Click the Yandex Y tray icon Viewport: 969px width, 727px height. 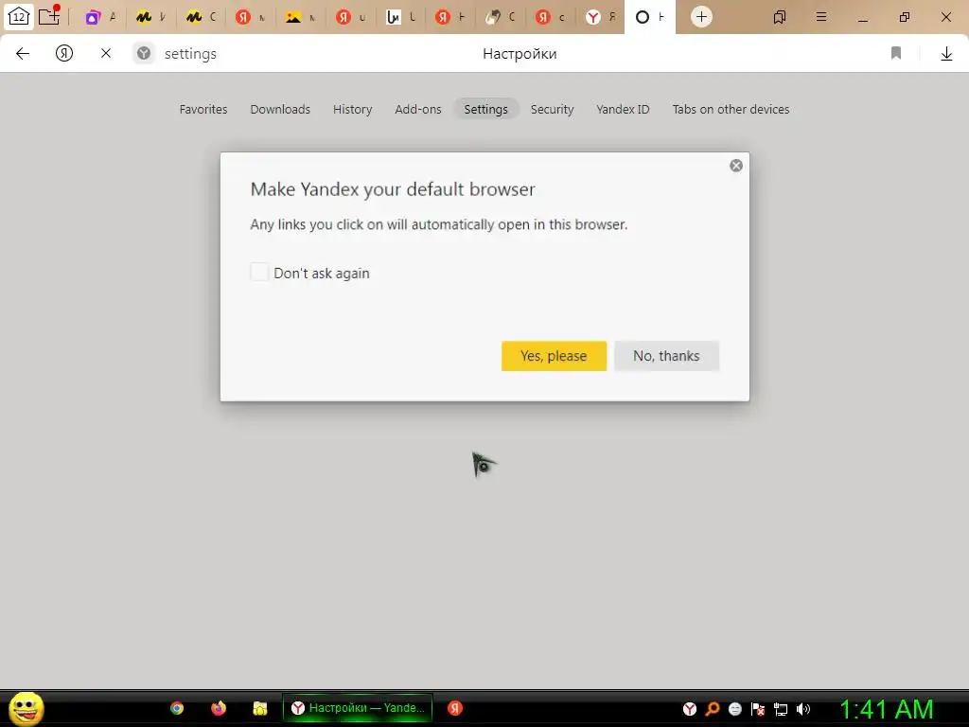click(x=690, y=709)
